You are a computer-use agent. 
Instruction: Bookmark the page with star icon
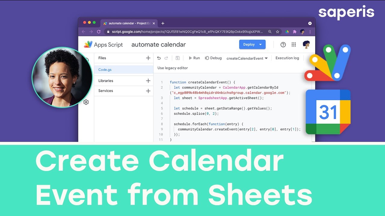278,31
